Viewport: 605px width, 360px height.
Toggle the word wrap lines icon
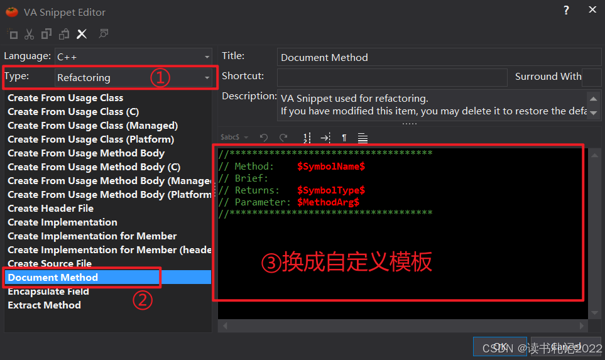click(362, 138)
